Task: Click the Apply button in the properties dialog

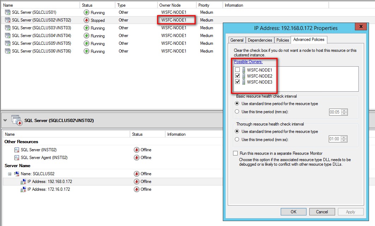Action: tap(351, 212)
